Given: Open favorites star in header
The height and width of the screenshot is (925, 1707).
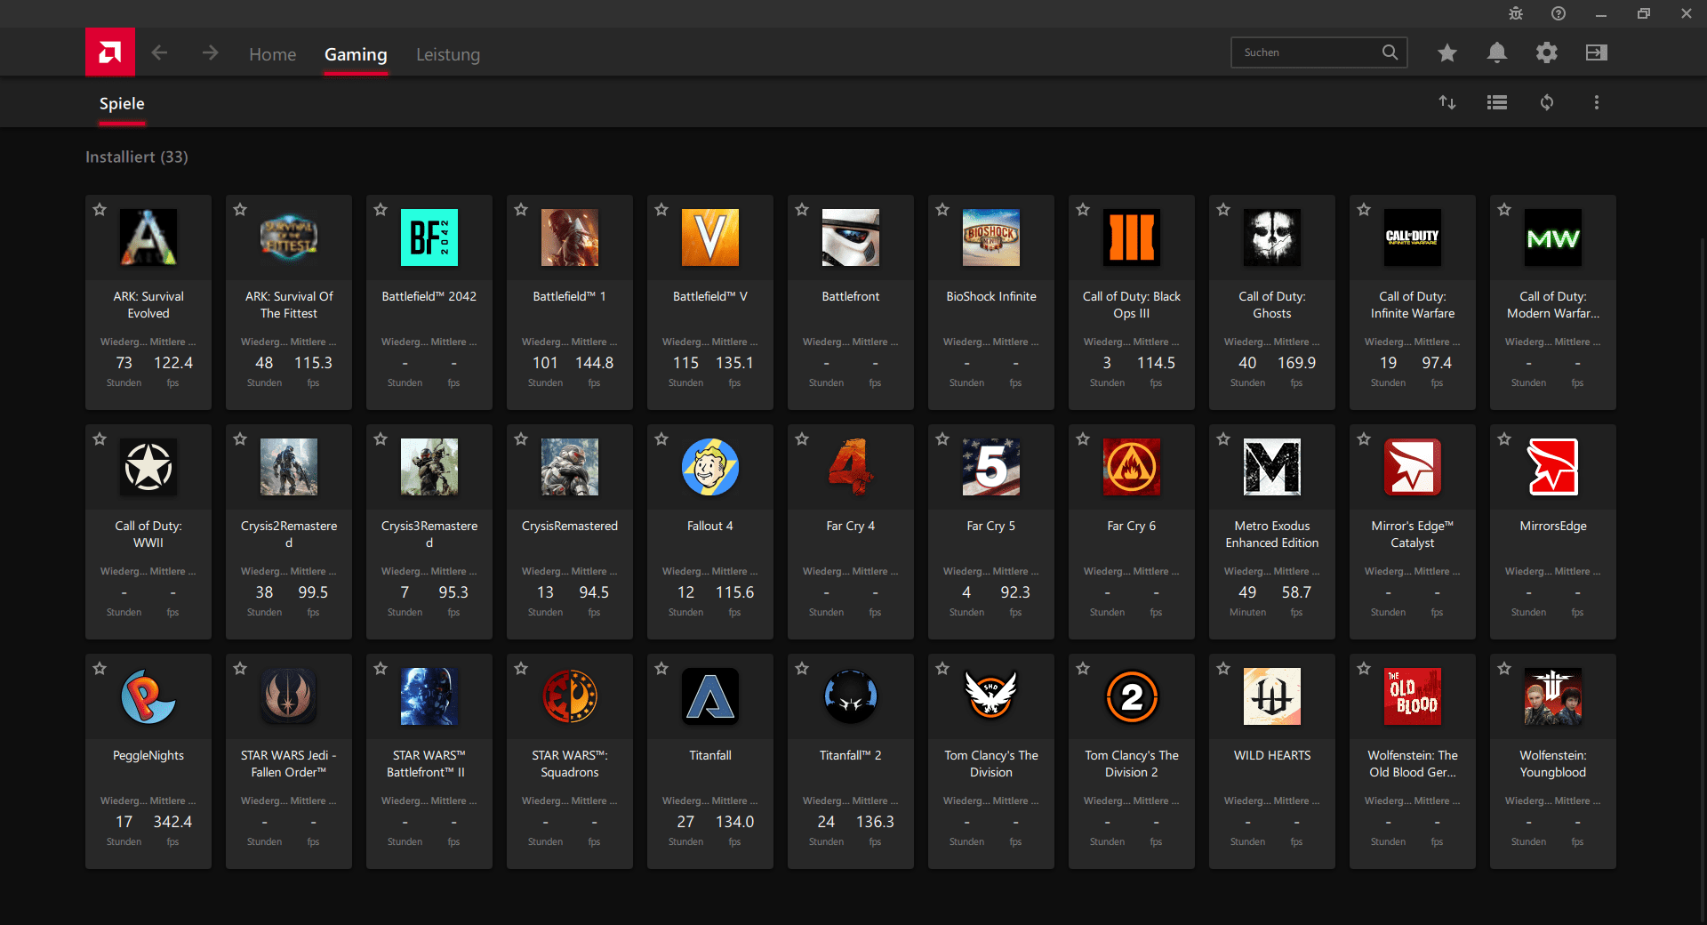Looking at the screenshot, I should pos(1447,53).
